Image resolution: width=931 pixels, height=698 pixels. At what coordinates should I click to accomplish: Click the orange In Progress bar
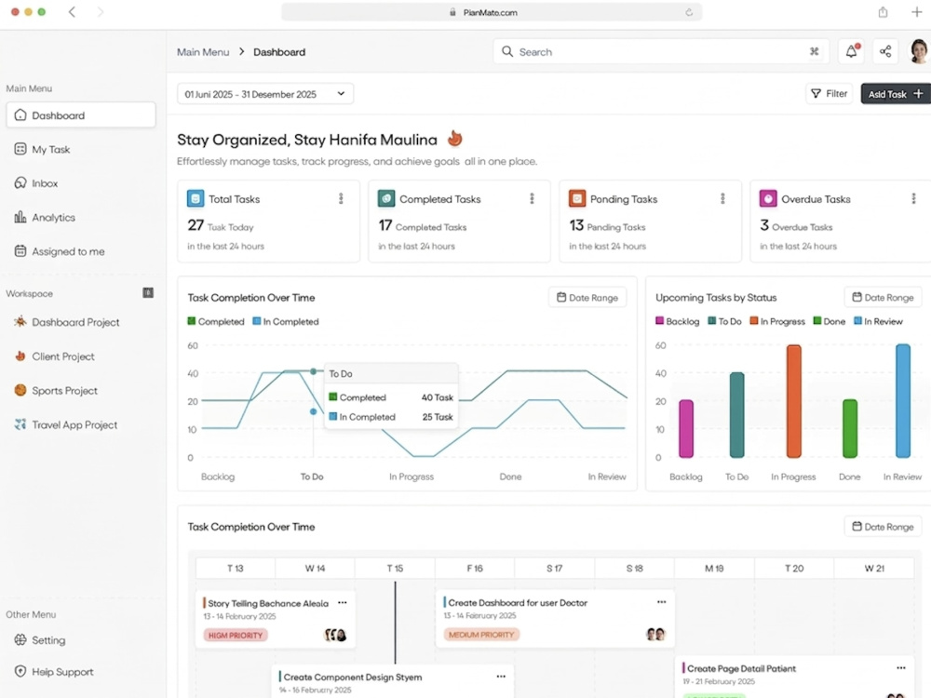tap(794, 401)
